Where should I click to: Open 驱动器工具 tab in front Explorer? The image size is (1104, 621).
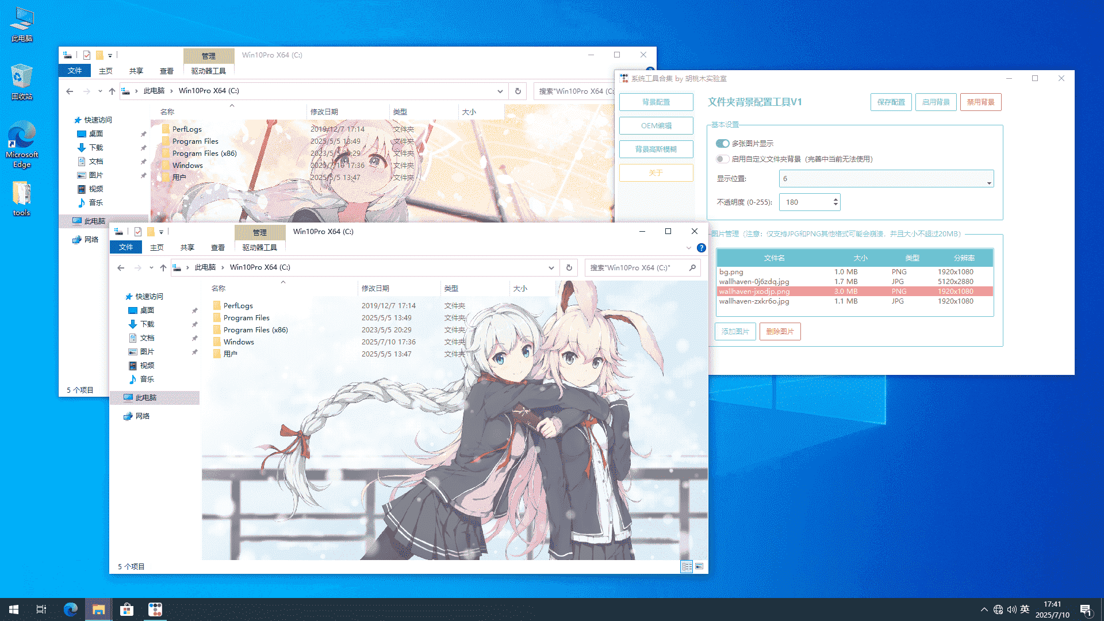(260, 247)
